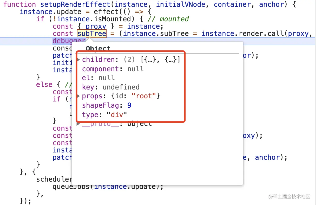Screen dimensions: 316x205
Task: Click the container parameter
Action: click(232, 4)
